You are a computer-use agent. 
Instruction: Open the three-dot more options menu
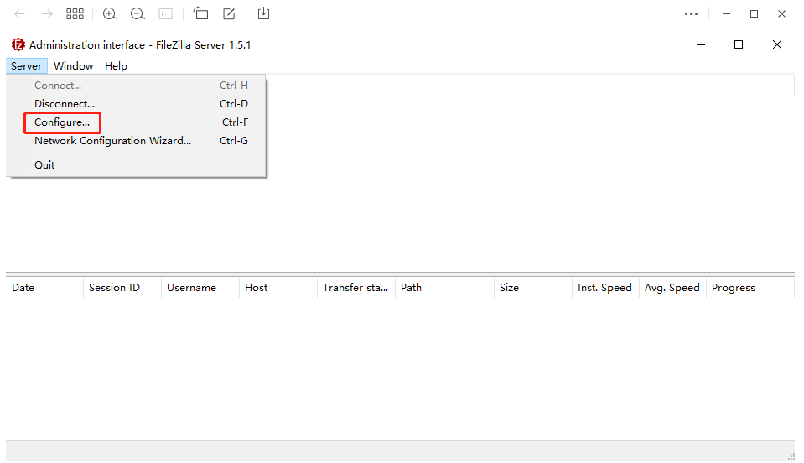coord(691,14)
